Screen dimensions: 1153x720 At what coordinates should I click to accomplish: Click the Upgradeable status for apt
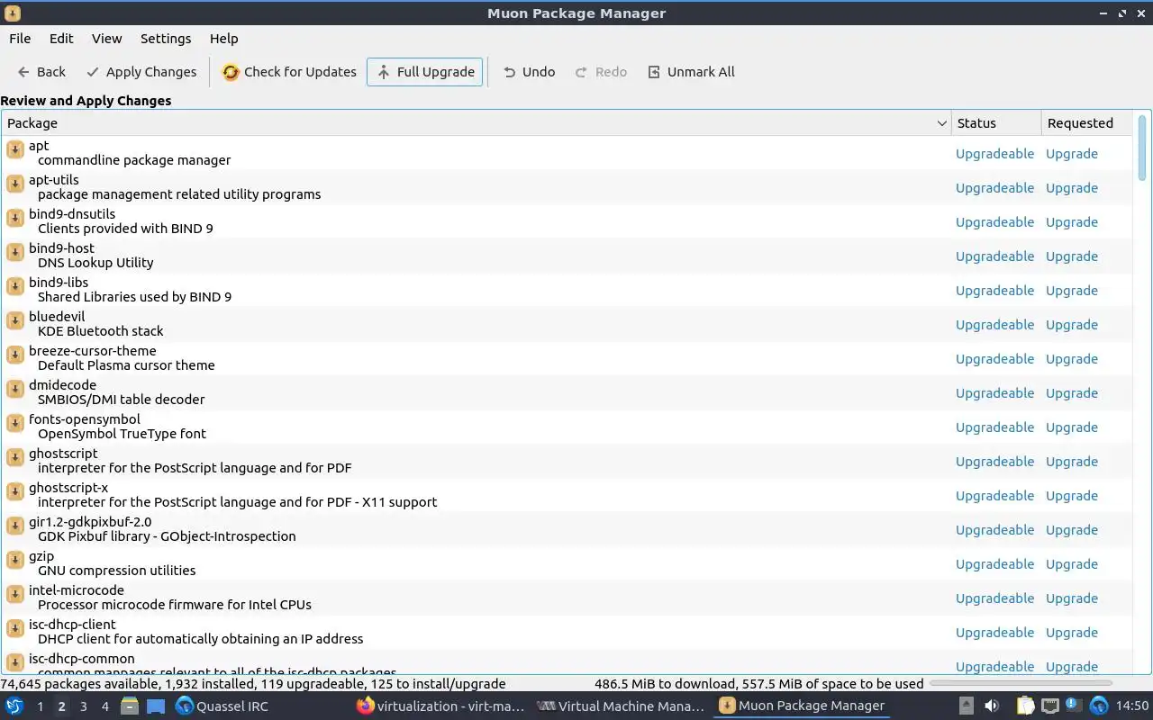point(994,154)
